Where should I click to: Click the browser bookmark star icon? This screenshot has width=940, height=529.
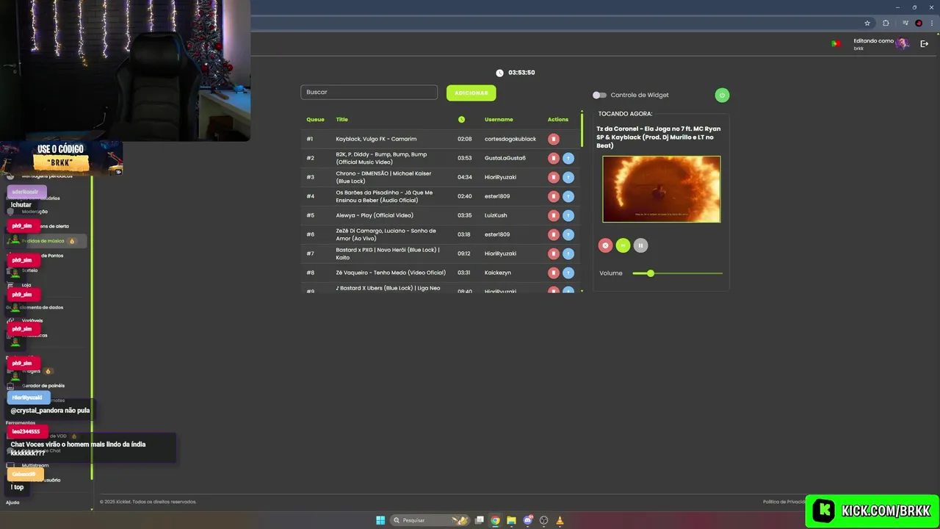867,23
